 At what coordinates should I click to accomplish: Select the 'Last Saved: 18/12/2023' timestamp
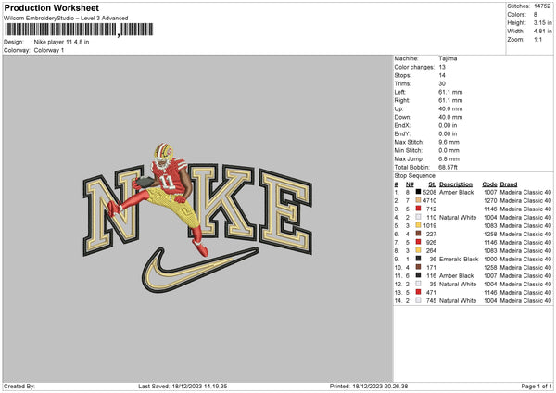183,387
